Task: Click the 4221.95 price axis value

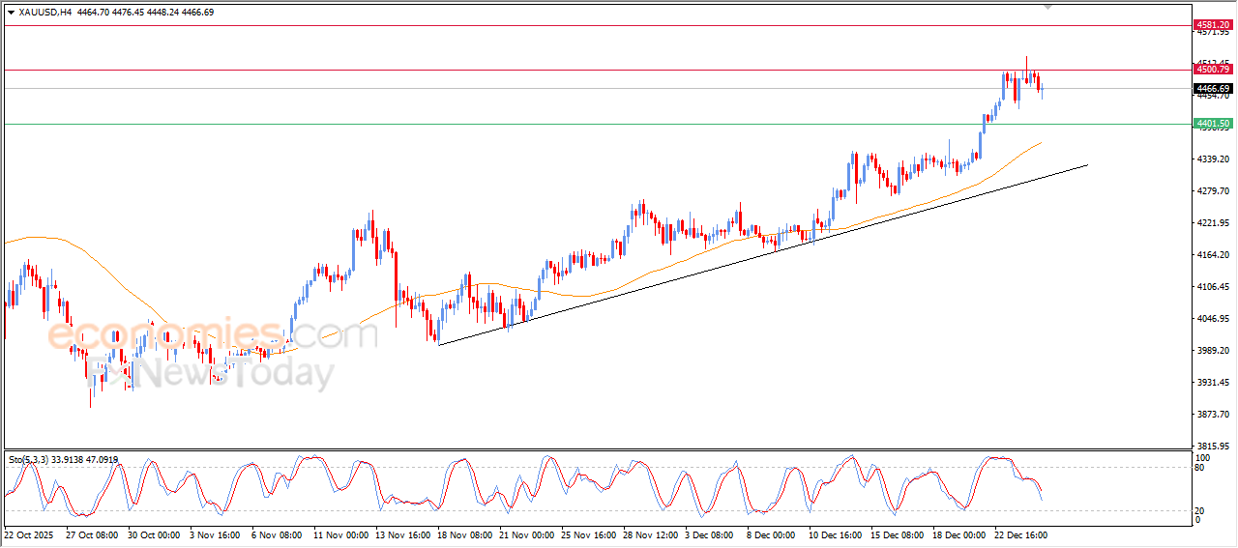Action: click(x=1212, y=223)
